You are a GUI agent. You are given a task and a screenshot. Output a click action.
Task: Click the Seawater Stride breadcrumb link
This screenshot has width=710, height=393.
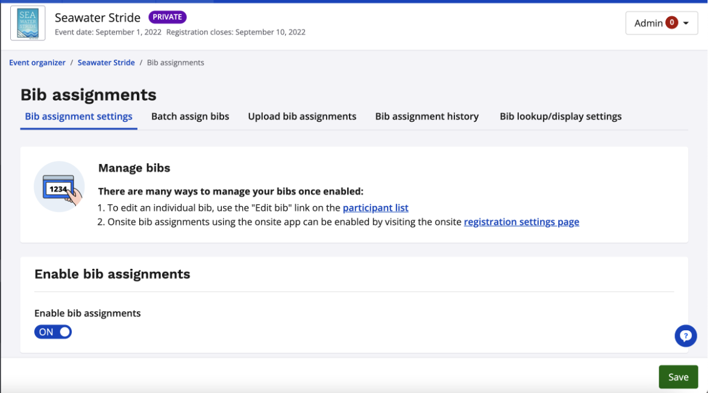click(x=106, y=63)
